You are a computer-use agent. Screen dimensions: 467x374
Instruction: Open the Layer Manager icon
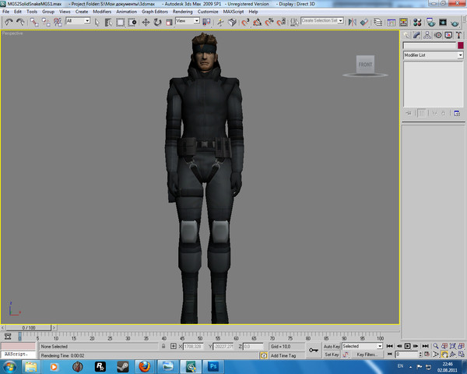(x=378, y=23)
